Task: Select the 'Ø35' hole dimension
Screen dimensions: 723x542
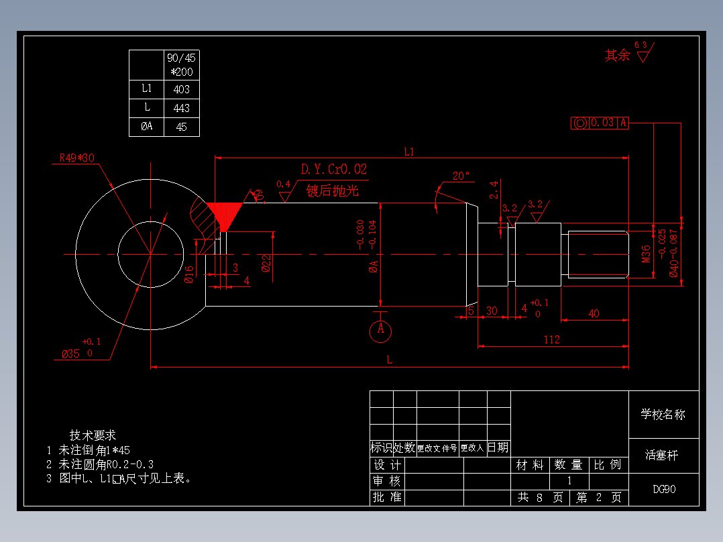Action: (x=71, y=354)
